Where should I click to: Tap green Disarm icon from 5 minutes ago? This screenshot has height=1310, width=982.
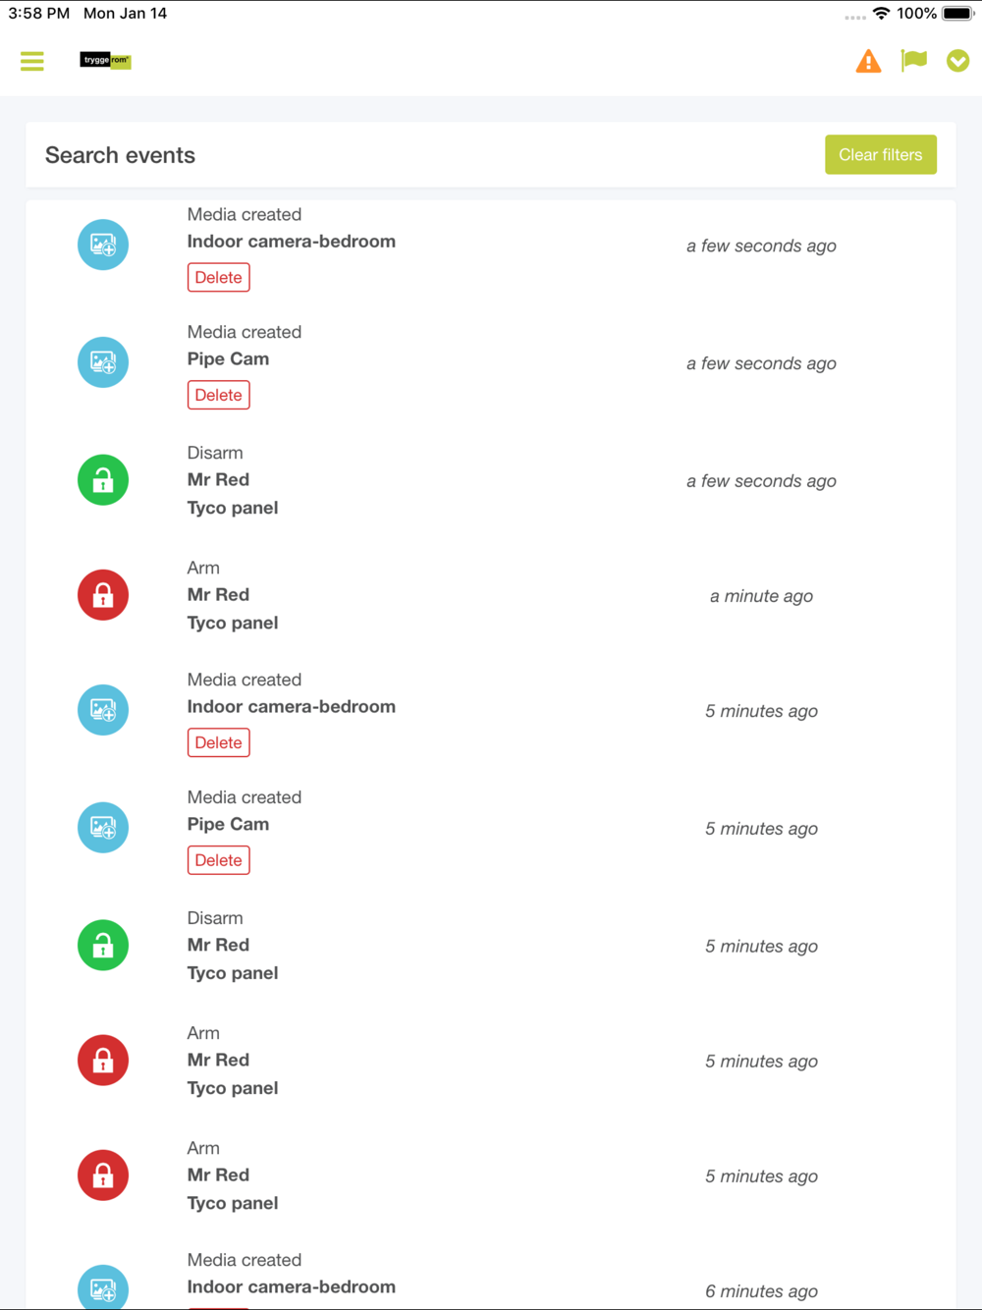103,946
